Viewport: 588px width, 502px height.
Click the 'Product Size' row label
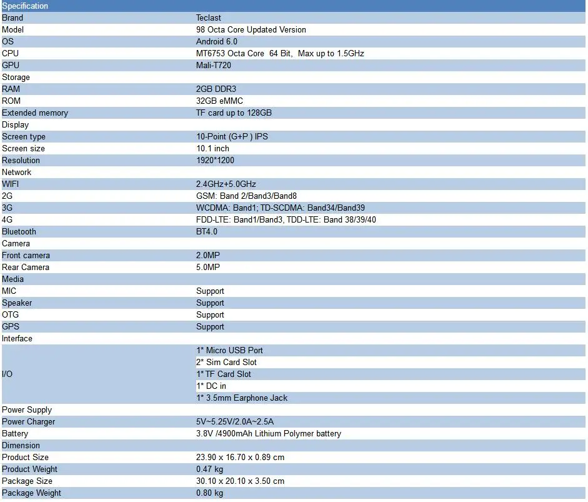click(25, 458)
